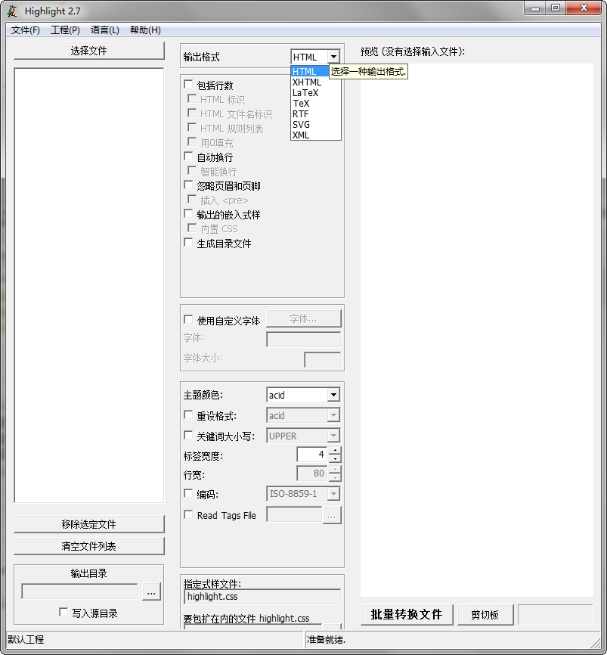Enable the 自动换行 option
The image size is (607, 655).
[188, 157]
